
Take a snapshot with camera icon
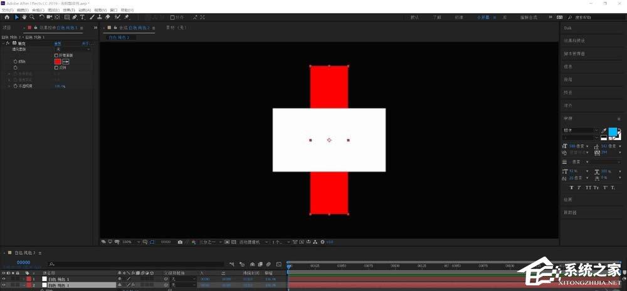pyautogui.click(x=180, y=242)
